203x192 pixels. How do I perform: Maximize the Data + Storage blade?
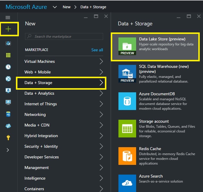189,16
